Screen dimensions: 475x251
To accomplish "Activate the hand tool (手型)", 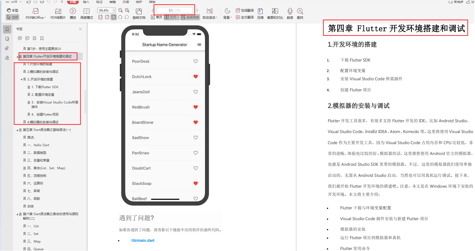I will [12, 10].
